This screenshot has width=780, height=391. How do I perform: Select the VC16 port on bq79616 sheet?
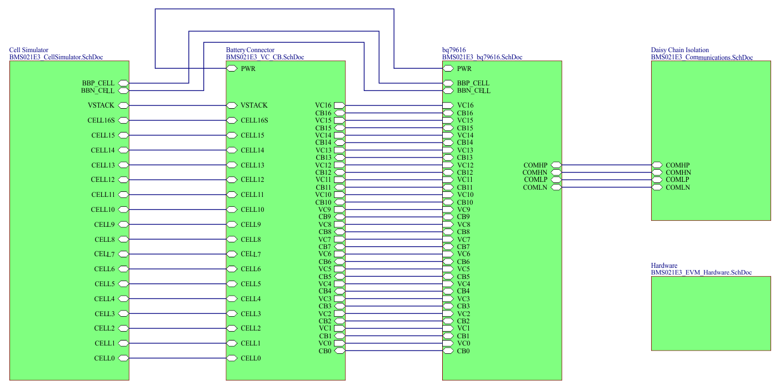pyautogui.click(x=448, y=105)
